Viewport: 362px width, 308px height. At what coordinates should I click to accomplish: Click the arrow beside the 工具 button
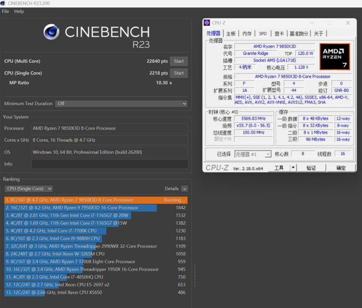pos(293,168)
